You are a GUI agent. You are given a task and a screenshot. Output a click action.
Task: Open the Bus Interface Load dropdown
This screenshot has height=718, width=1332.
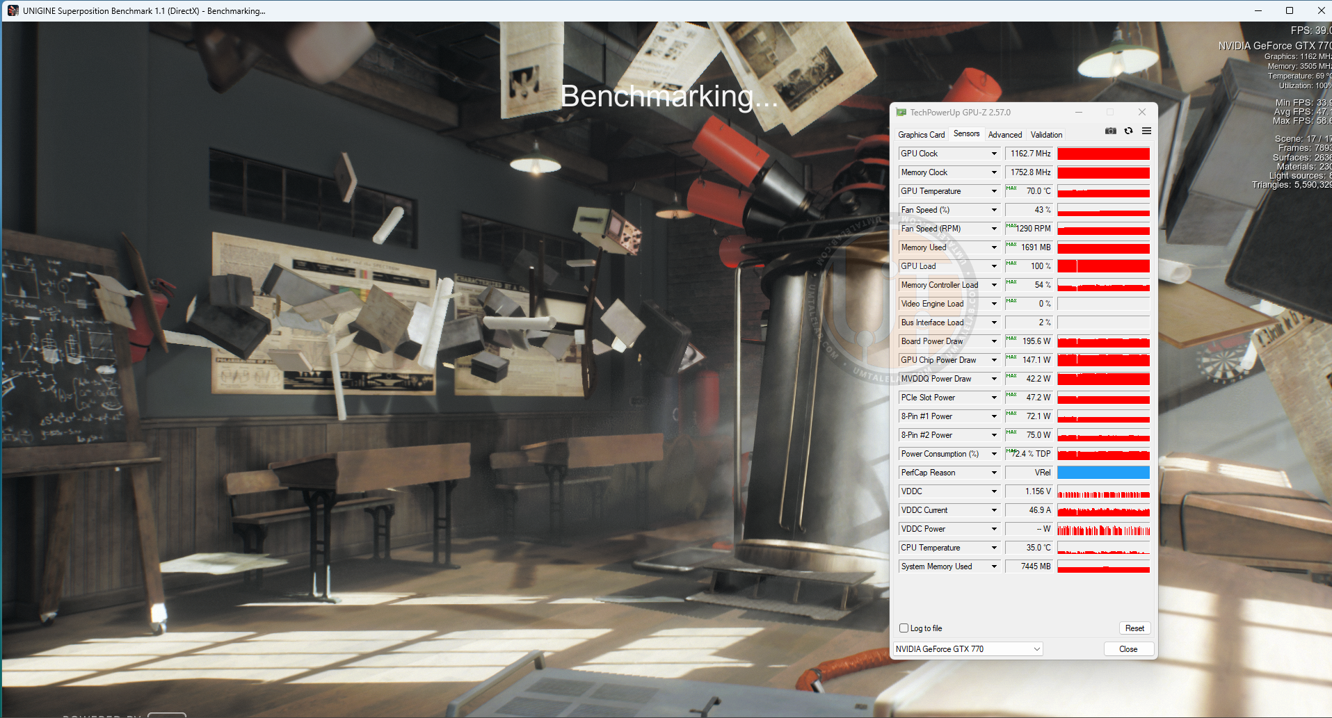(x=994, y=323)
